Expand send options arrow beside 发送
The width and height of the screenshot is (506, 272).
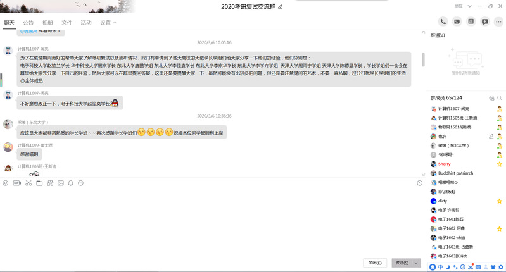tap(416, 263)
